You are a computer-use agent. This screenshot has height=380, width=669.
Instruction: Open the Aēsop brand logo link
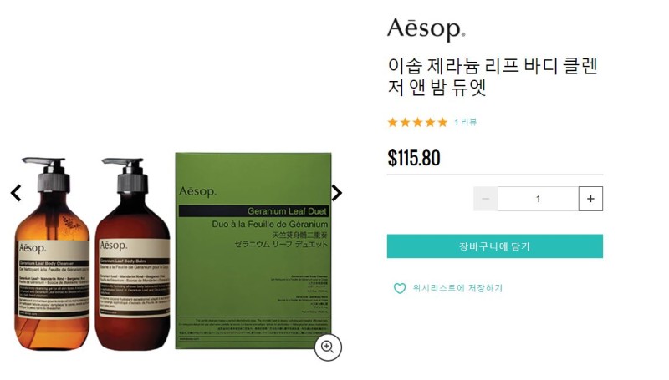click(x=426, y=29)
